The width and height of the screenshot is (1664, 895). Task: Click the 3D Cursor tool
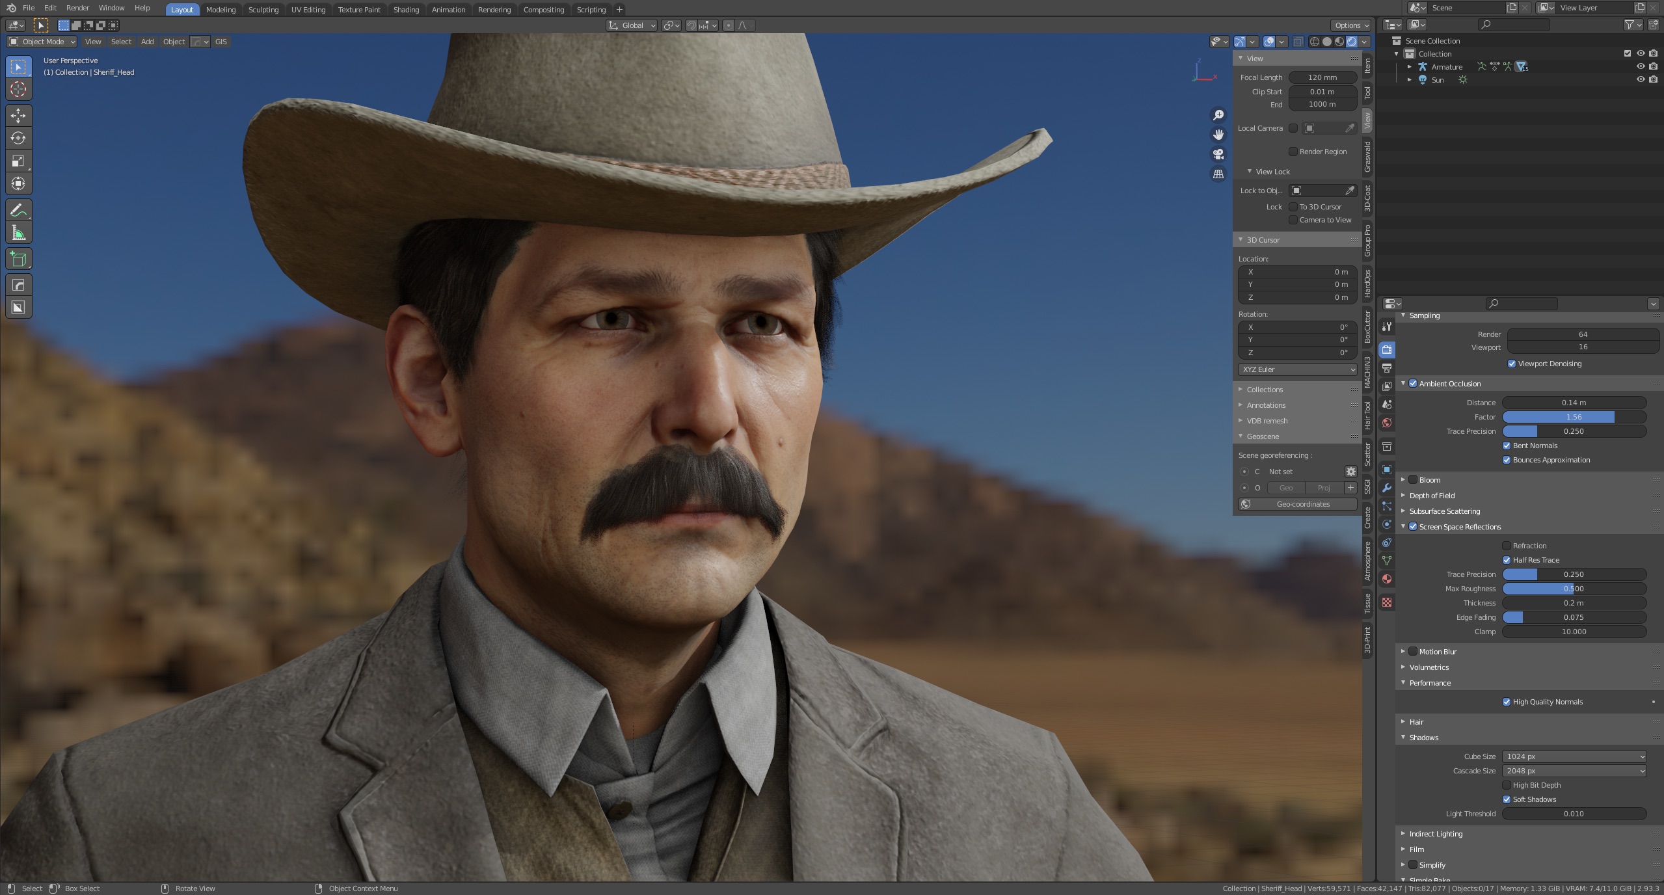point(18,89)
